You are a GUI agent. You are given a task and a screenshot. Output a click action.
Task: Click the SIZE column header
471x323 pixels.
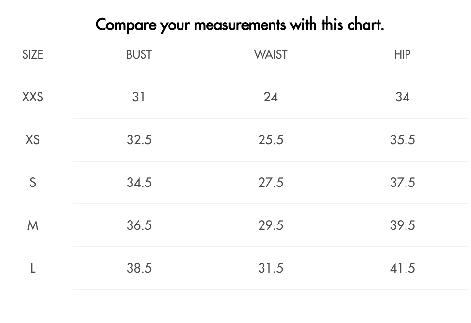33,55
